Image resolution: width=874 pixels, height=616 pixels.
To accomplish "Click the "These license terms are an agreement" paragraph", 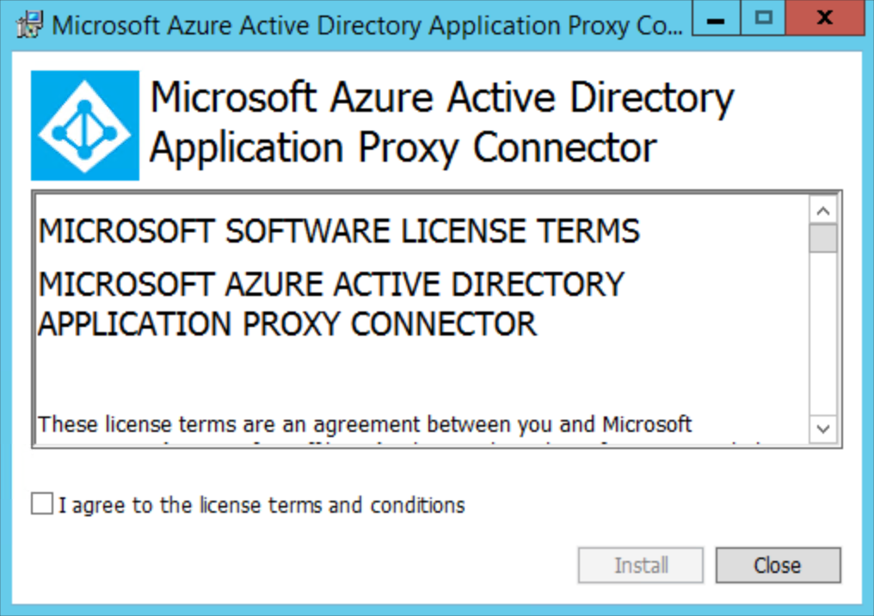I will tap(366, 424).
